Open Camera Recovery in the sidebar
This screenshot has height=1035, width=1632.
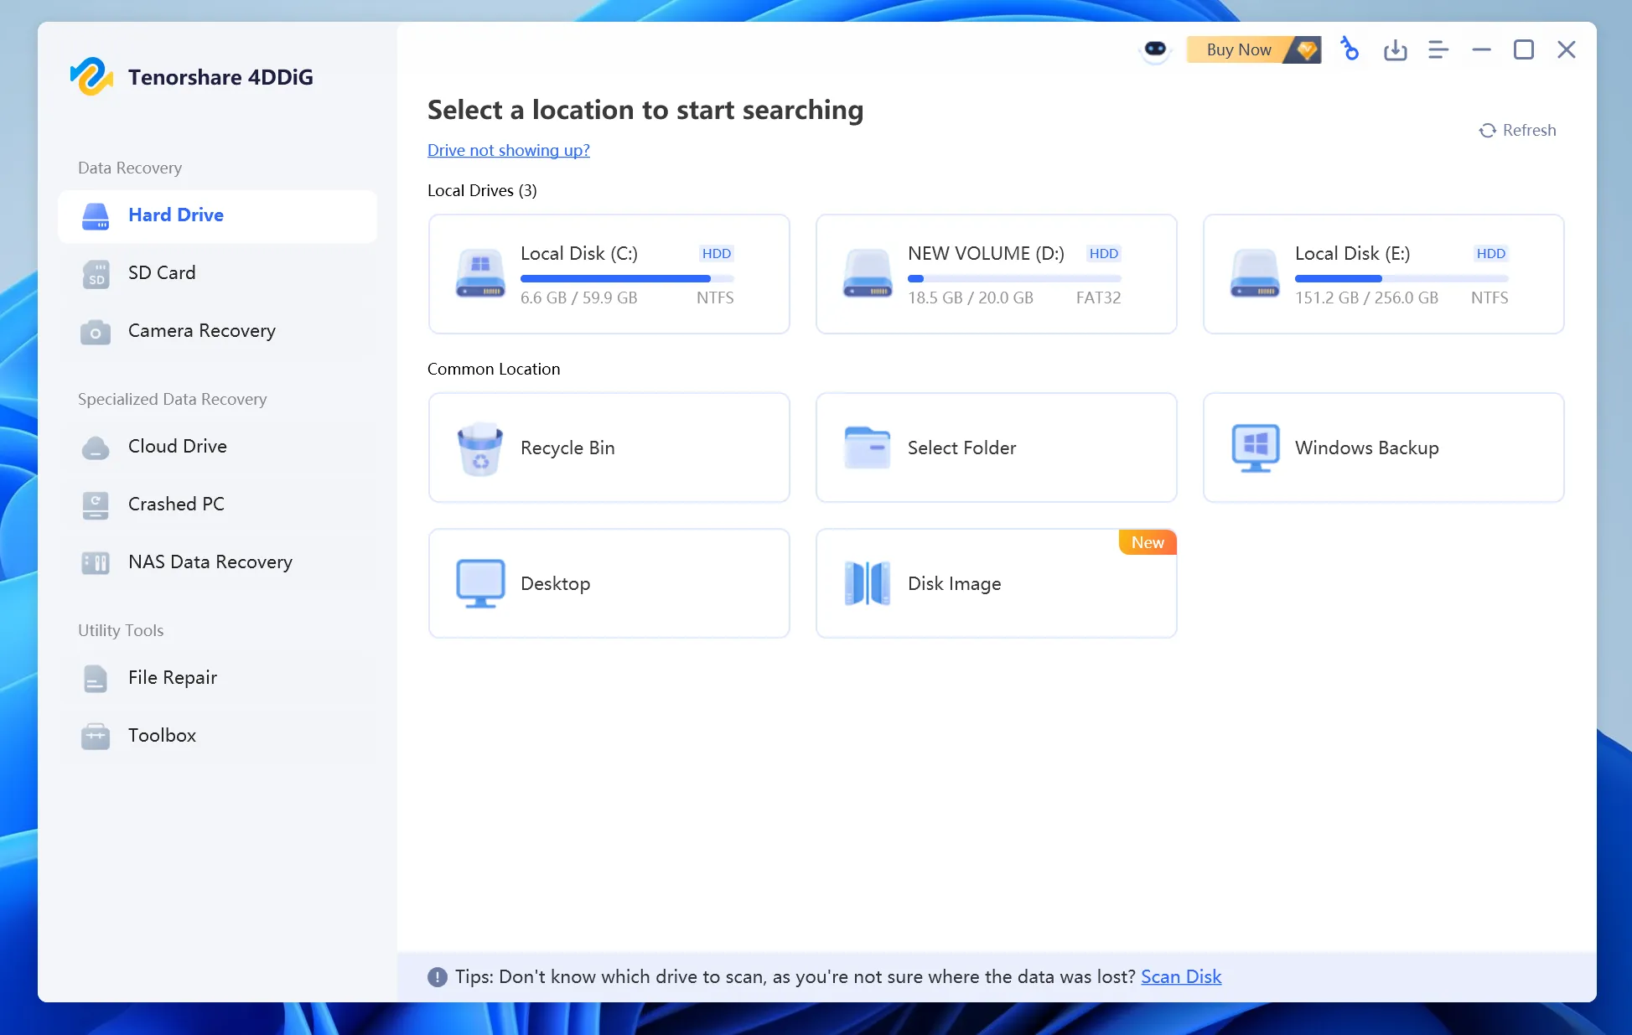click(x=217, y=330)
